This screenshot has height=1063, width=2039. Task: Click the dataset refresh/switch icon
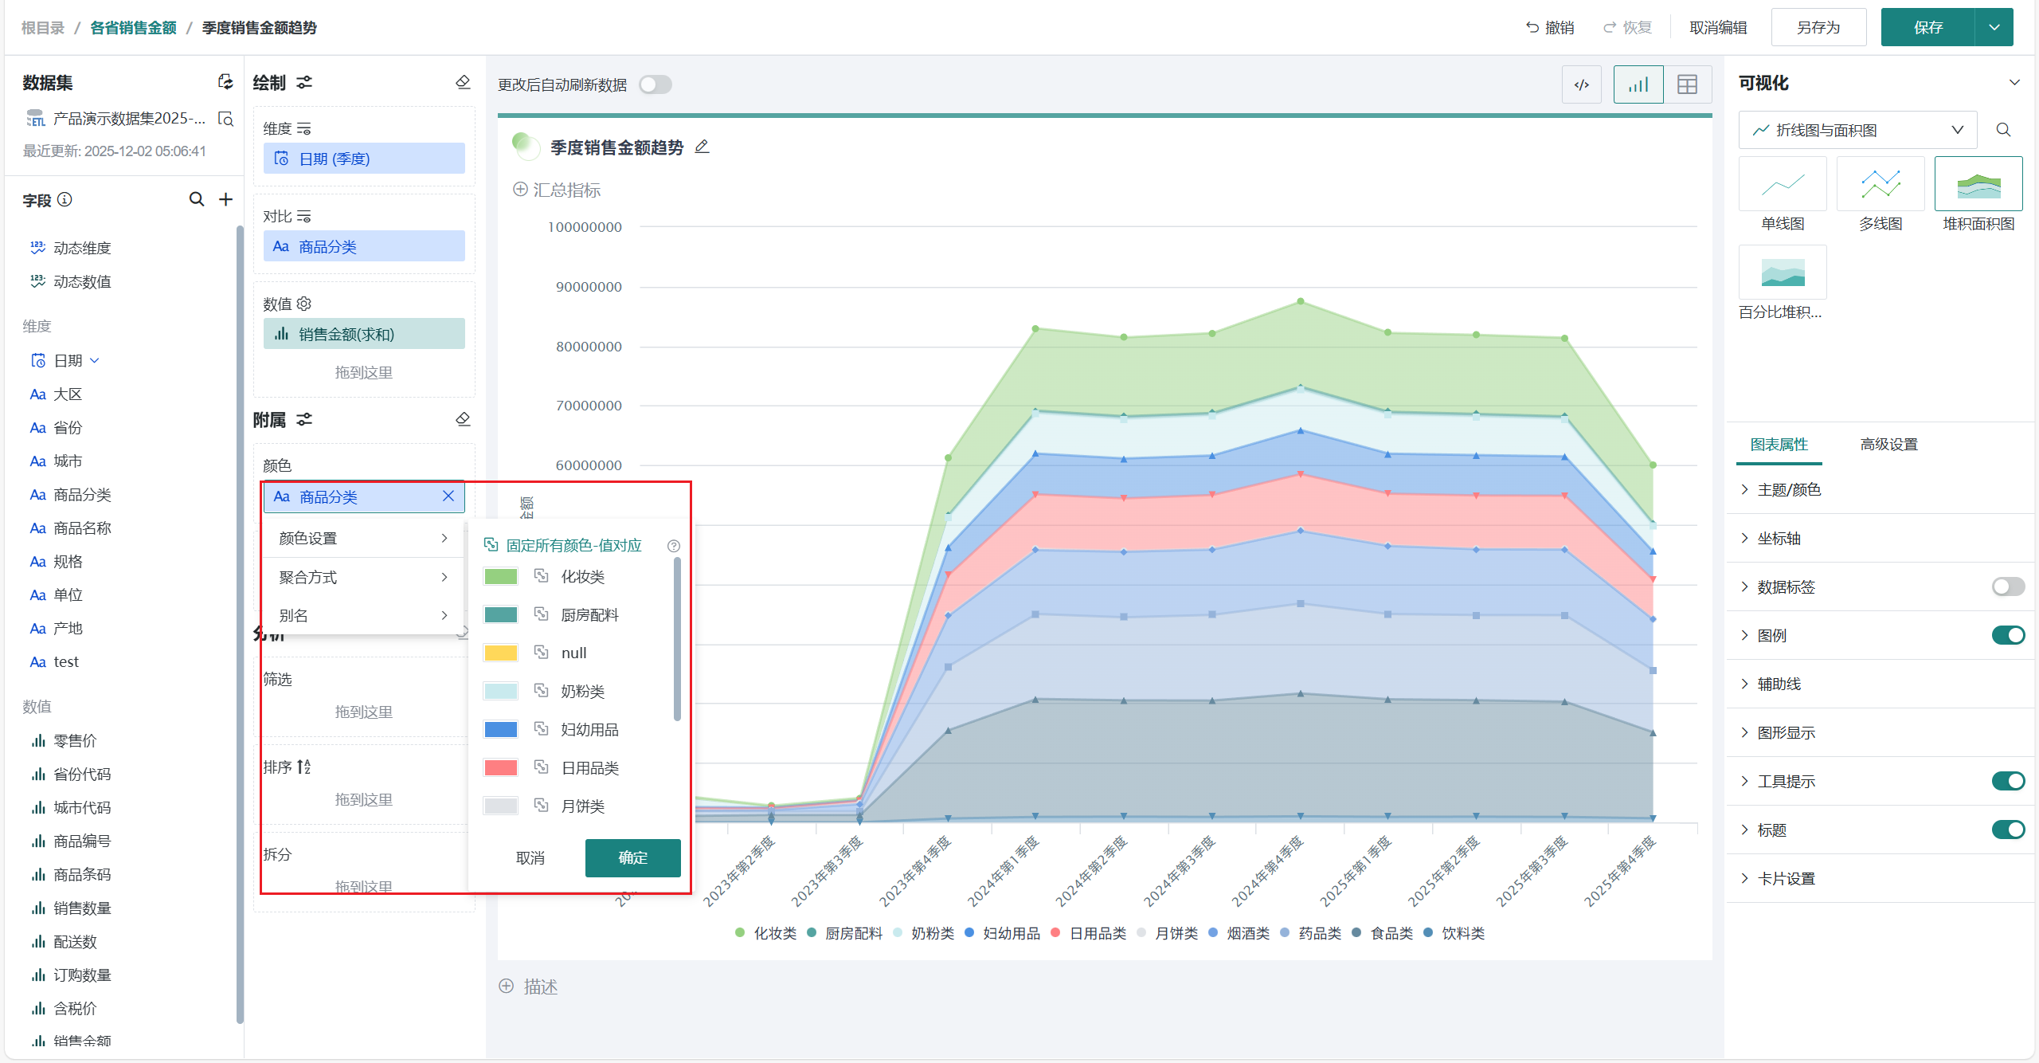[x=225, y=82]
